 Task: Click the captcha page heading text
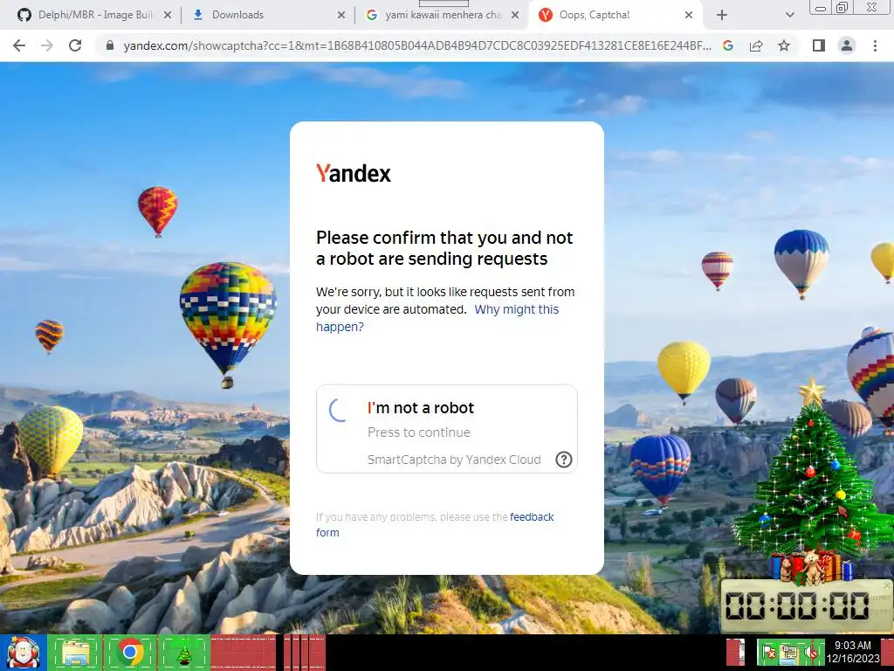pos(444,248)
